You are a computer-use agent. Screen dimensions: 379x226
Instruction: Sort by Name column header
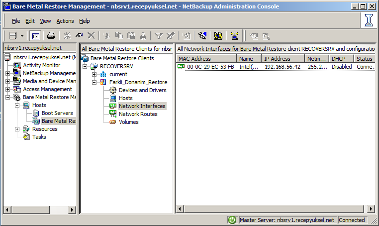[249, 59]
